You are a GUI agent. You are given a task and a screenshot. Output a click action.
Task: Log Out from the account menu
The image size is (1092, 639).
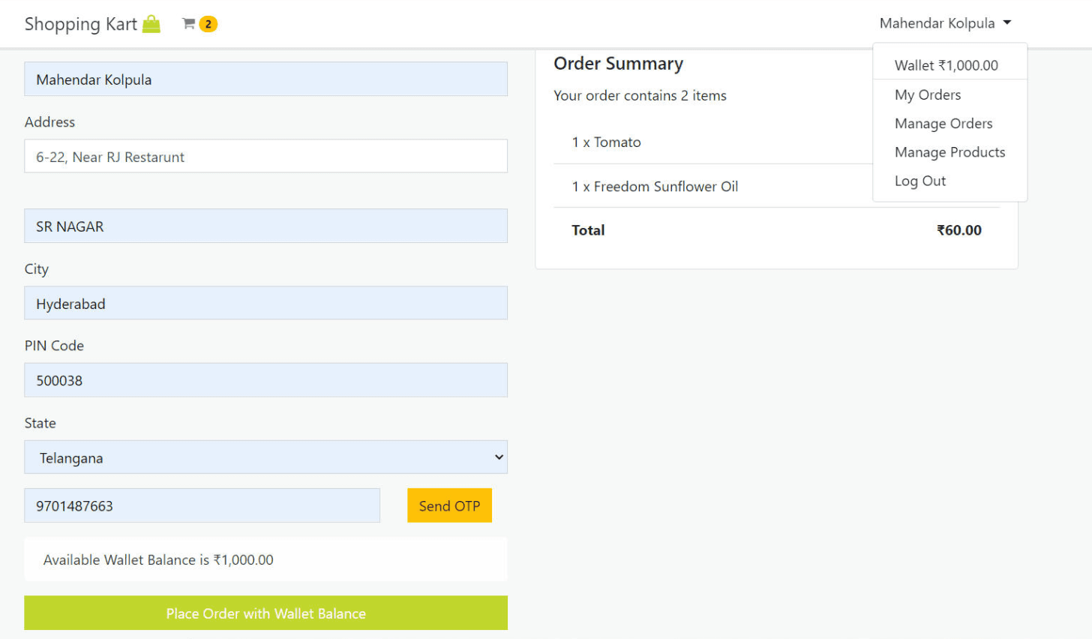[x=920, y=181]
